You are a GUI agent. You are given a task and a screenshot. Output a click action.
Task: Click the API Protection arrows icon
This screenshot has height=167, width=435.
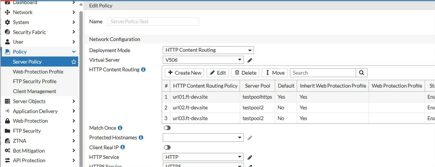(7, 160)
